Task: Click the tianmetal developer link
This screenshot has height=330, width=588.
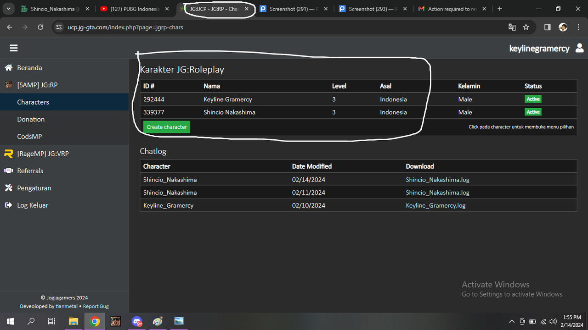Action: pyautogui.click(x=67, y=306)
